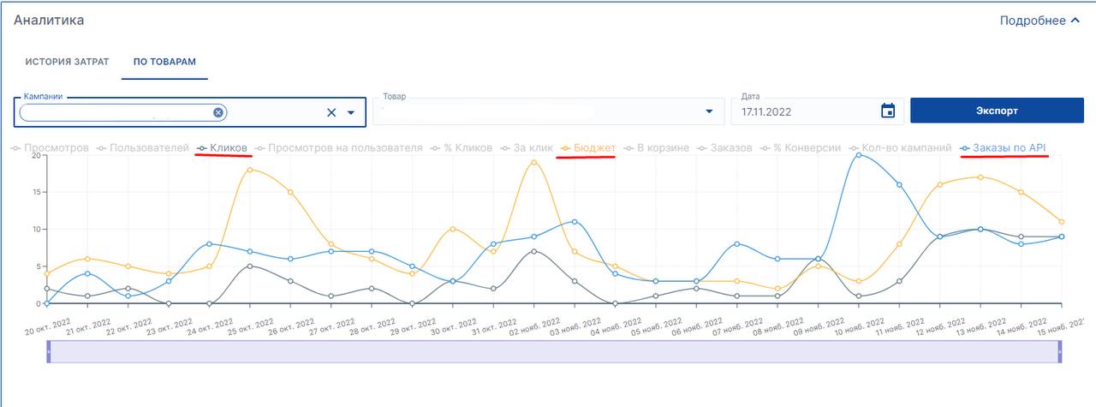Expand the Кампании dropdown arrow
The height and width of the screenshot is (407, 1096).
(351, 112)
